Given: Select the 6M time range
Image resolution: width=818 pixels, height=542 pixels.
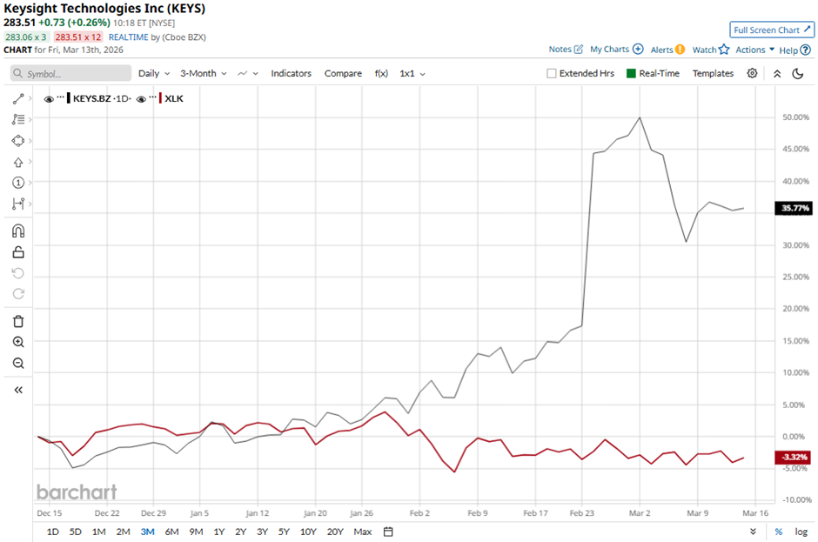Looking at the screenshot, I should 171,532.
